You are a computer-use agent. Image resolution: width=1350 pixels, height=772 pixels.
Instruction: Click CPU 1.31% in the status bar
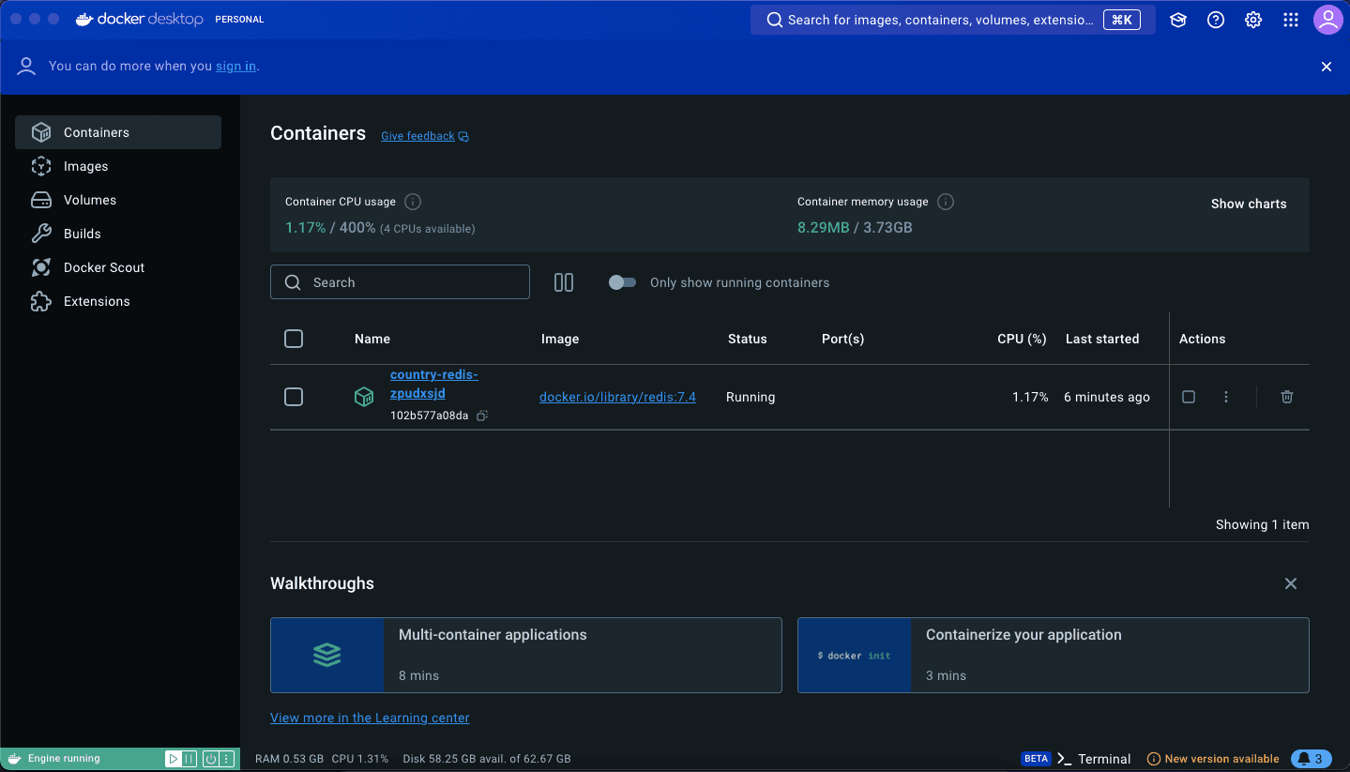[360, 759]
